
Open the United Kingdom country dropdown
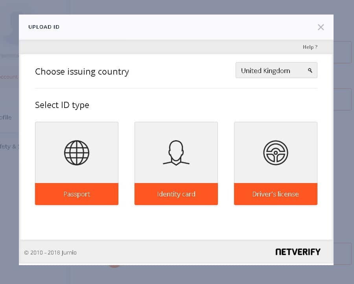coord(271,71)
